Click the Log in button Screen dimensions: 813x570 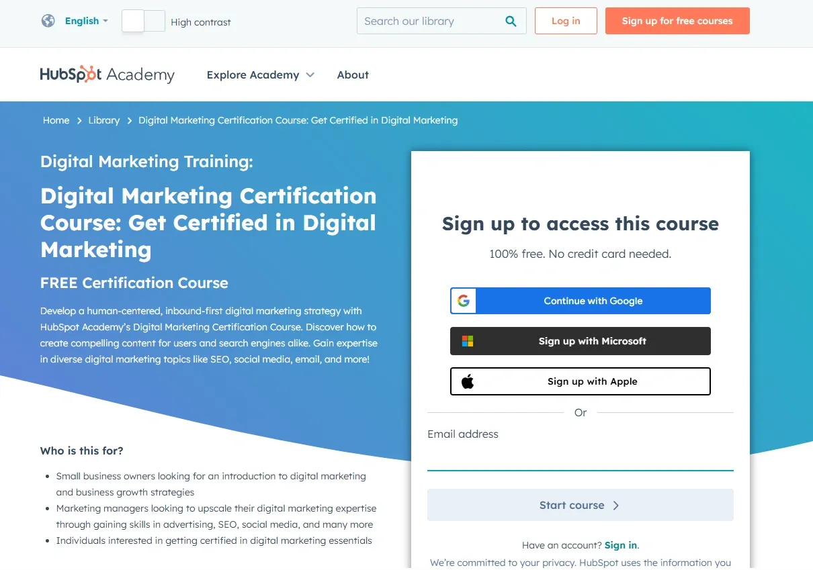coord(565,21)
